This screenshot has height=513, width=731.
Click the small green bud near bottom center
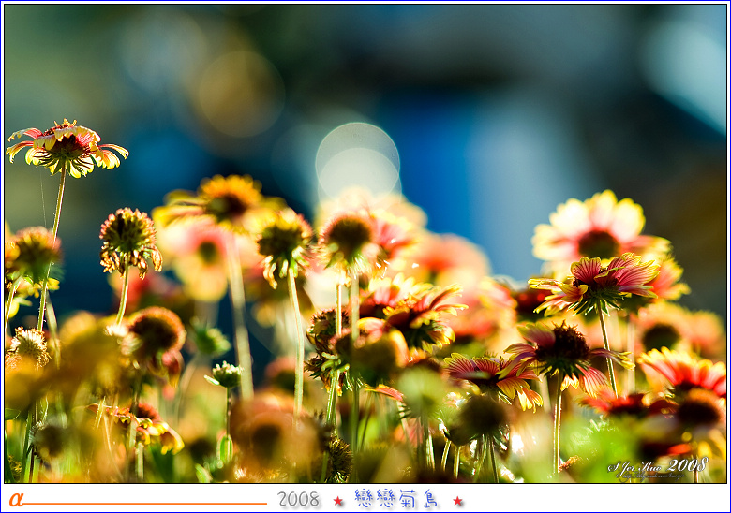point(225,375)
